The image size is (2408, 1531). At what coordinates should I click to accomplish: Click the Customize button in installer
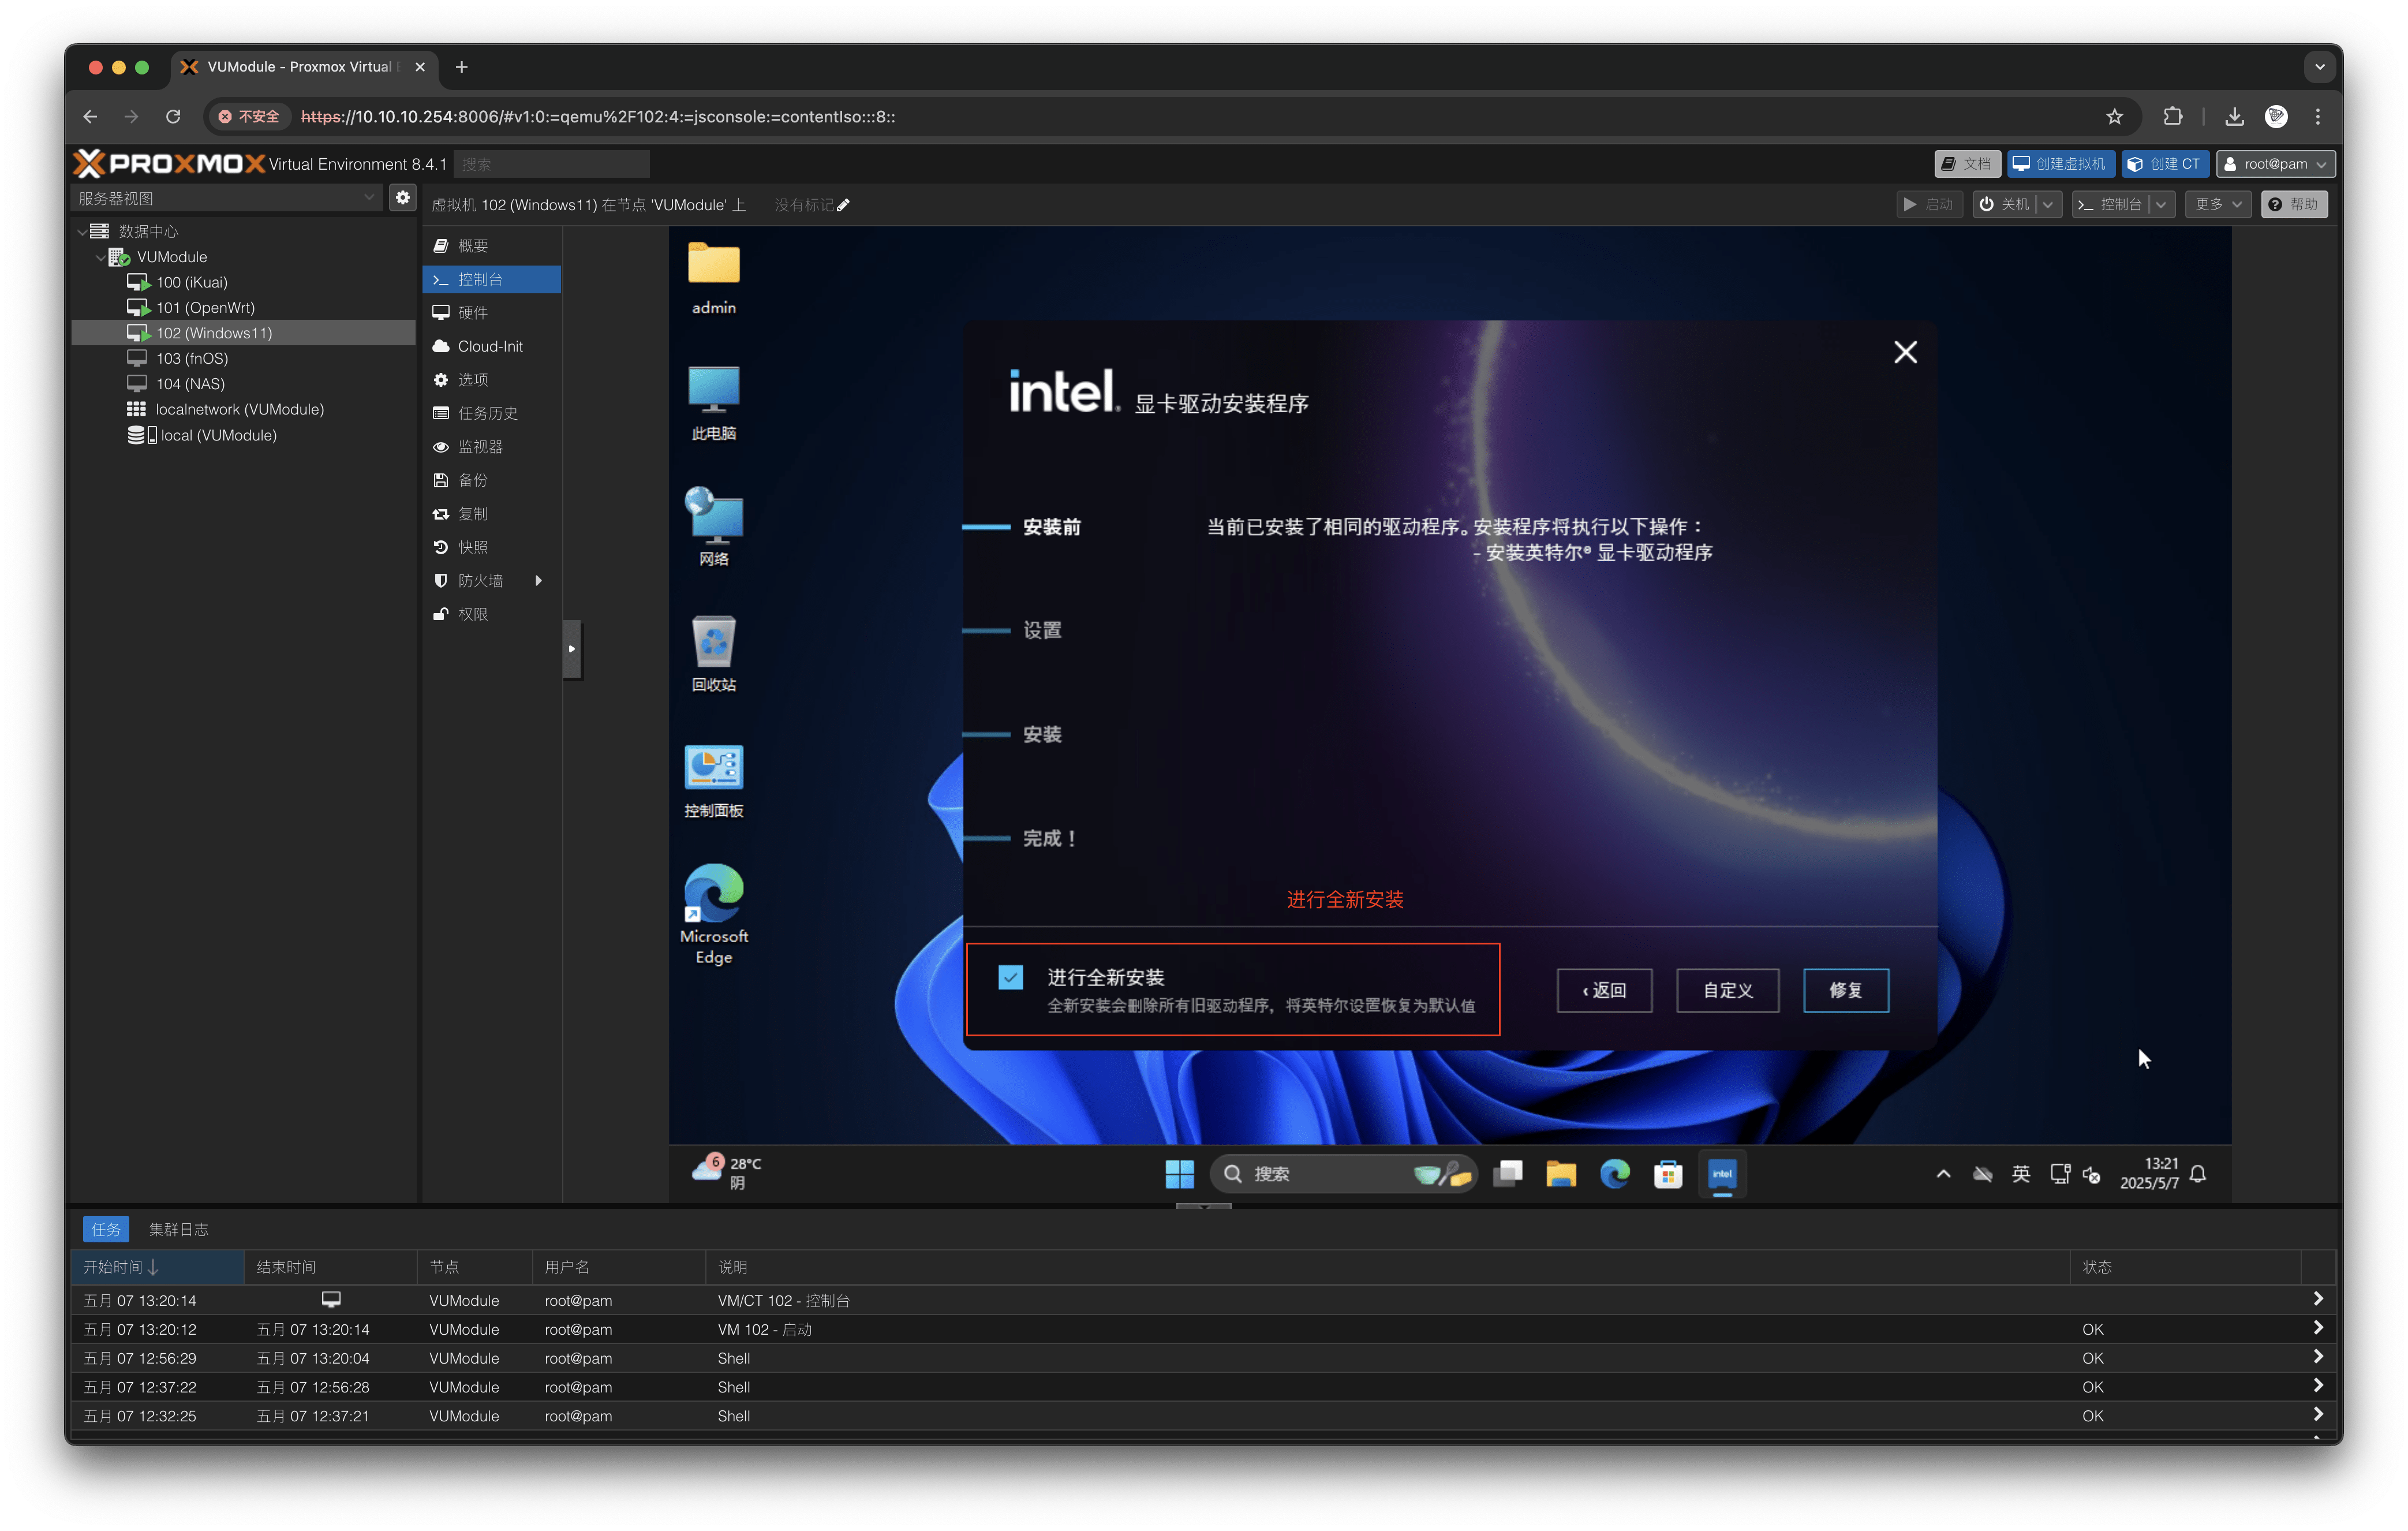(1727, 990)
